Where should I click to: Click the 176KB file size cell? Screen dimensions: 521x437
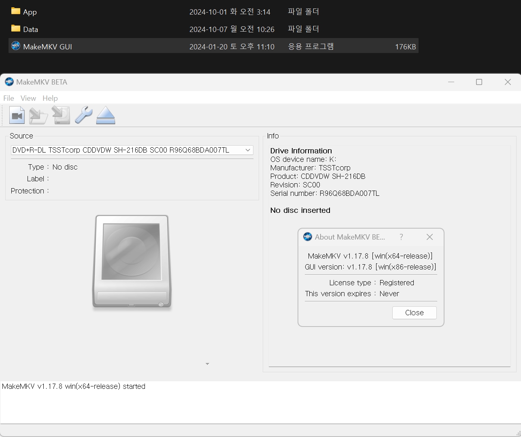(405, 47)
